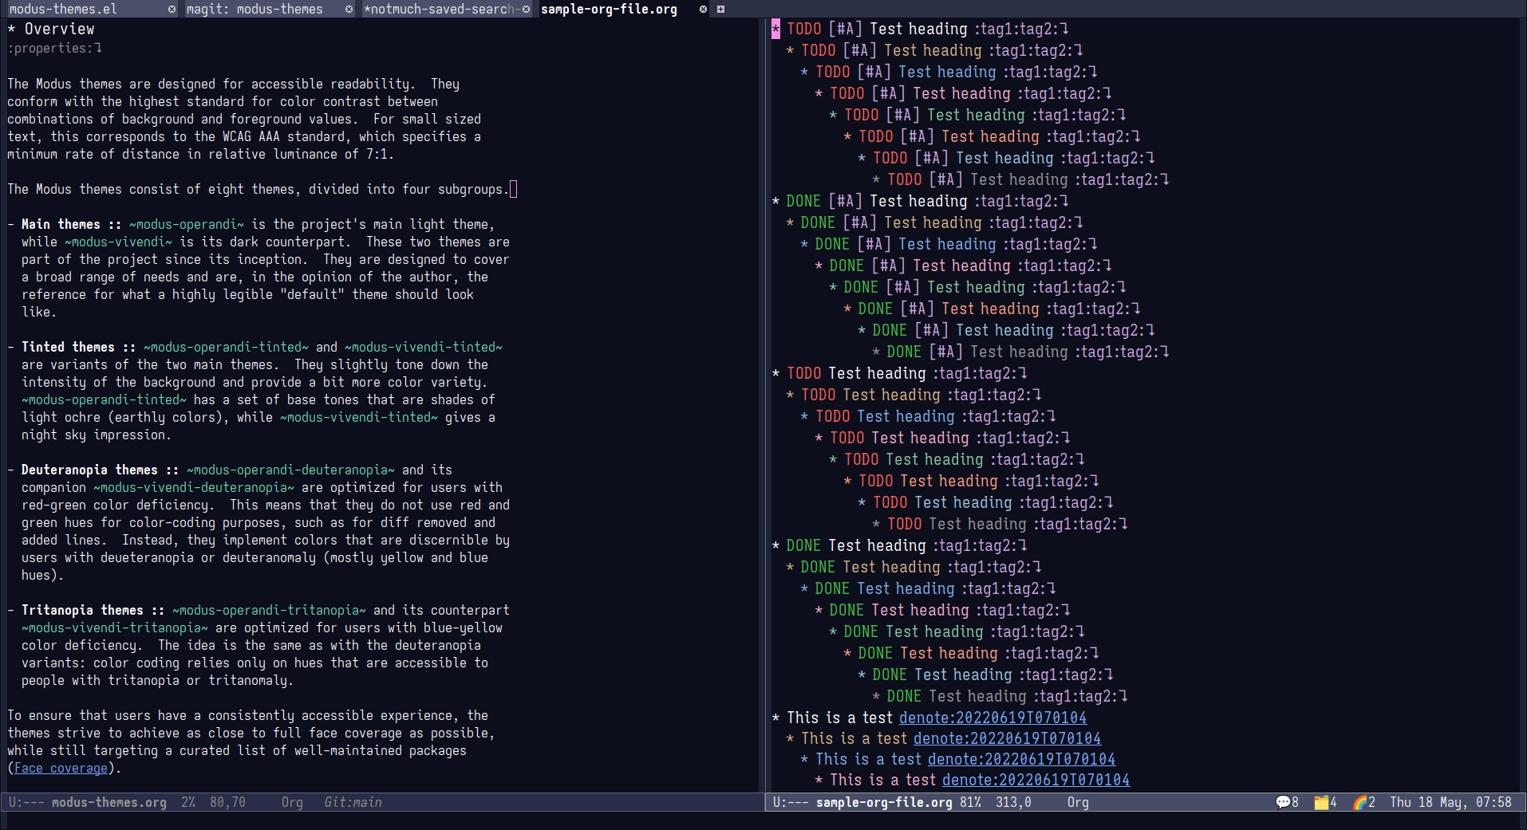Unfold top-level plain DONE Test heading arrow
The height and width of the screenshot is (830, 1527).
tap(1023, 545)
